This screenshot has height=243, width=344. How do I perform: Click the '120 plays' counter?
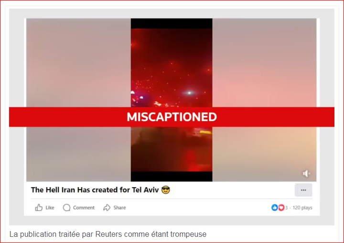click(302, 208)
